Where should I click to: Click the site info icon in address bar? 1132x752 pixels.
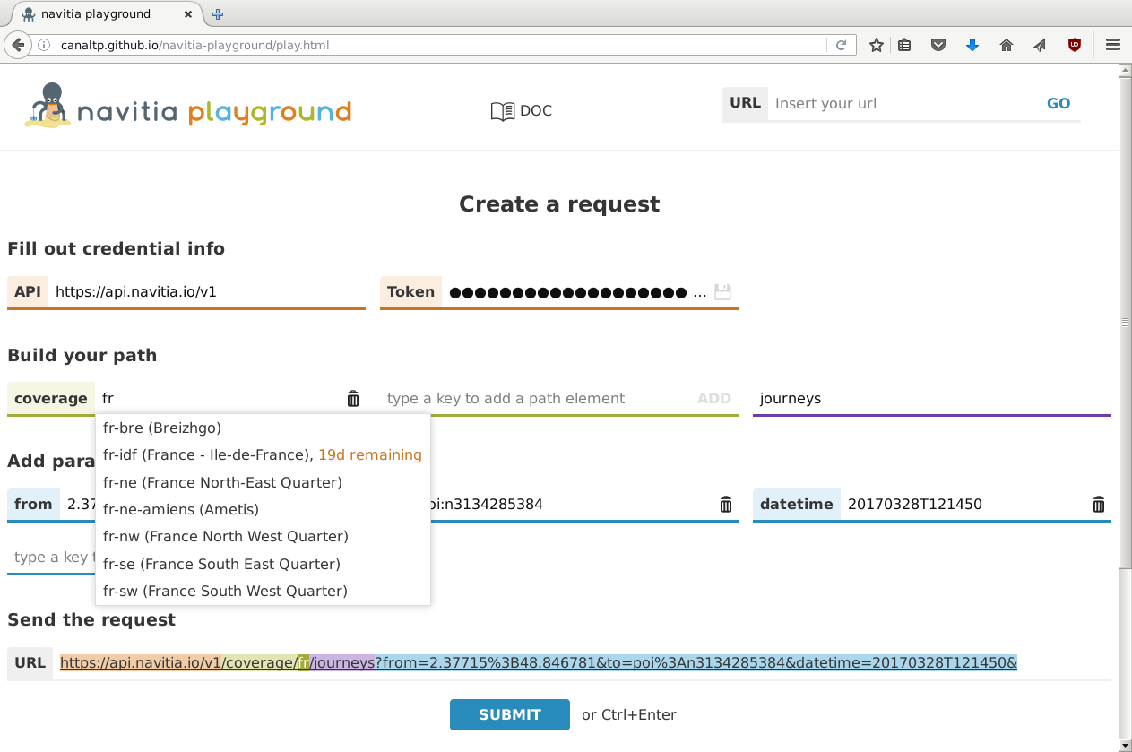tap(43, 45)
